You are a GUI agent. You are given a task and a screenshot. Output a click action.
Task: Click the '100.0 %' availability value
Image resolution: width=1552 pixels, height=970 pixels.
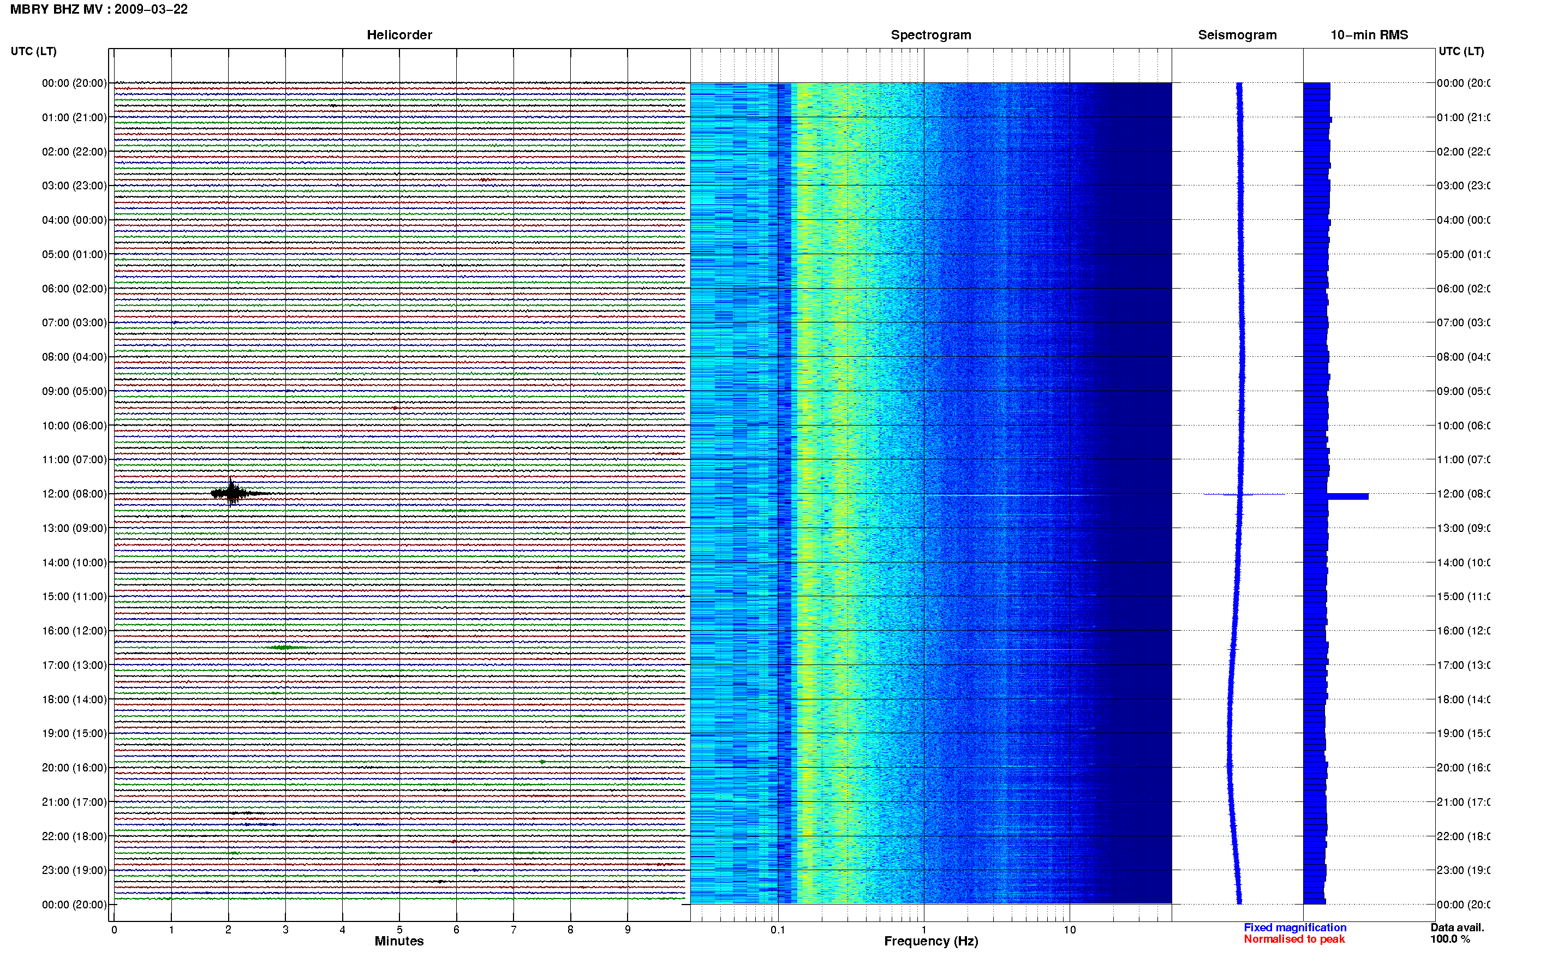coord(1450,938)
